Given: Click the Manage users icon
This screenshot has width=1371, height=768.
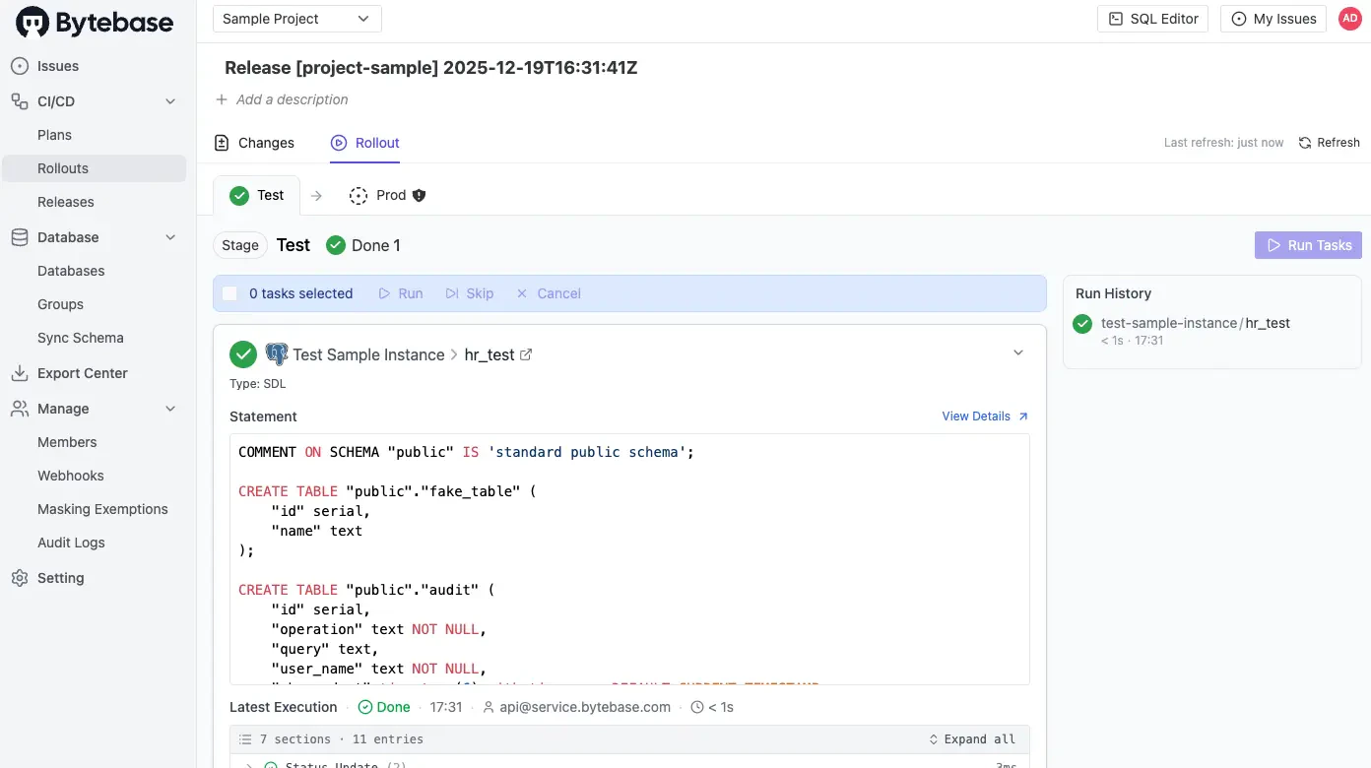Looking at the screenshot, I should coord(20,409).
